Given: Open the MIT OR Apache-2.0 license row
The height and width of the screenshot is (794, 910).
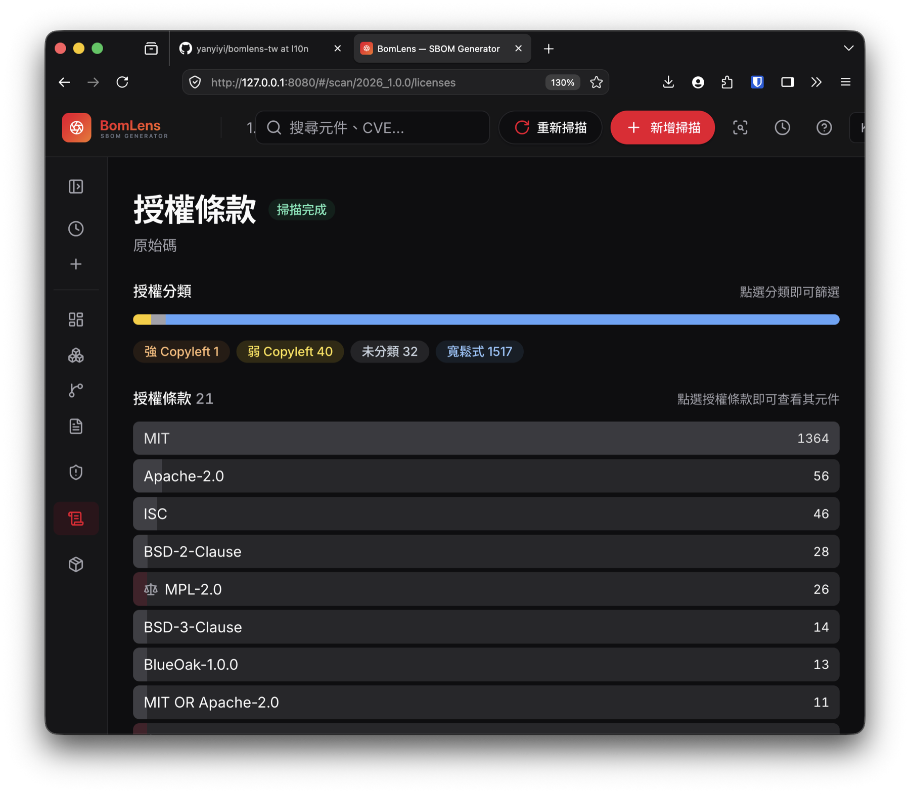Looking at the screenshot, I should point(486,702).
